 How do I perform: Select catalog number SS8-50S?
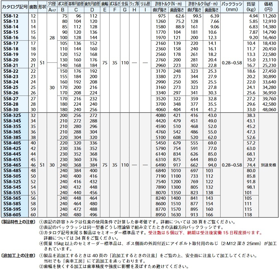coord(12,176)
